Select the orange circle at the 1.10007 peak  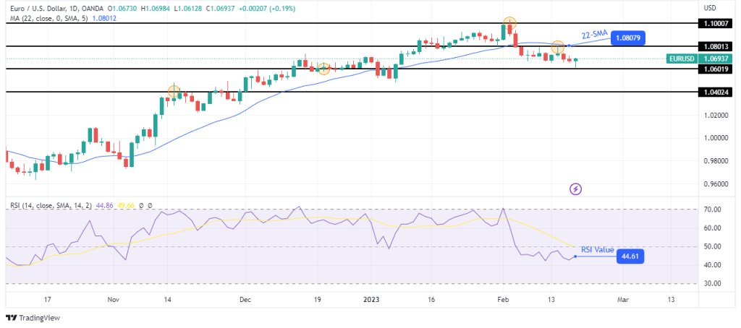click(x=509, y=23)
